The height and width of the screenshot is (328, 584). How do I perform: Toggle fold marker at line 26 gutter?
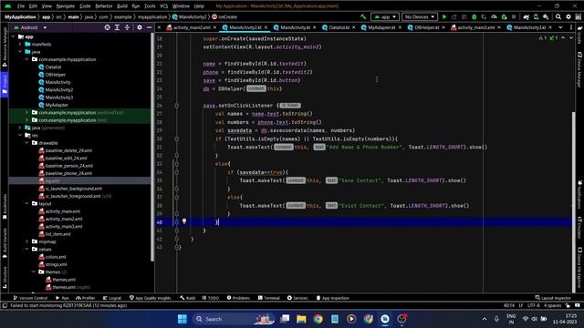click(176, 106)
